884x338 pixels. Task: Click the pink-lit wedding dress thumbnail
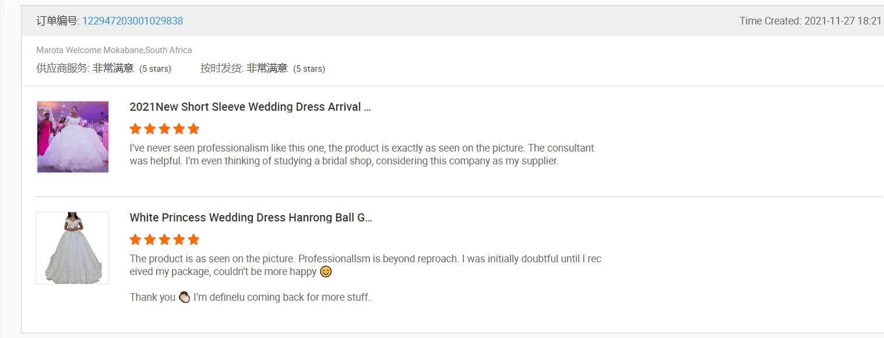coord(73,137)
